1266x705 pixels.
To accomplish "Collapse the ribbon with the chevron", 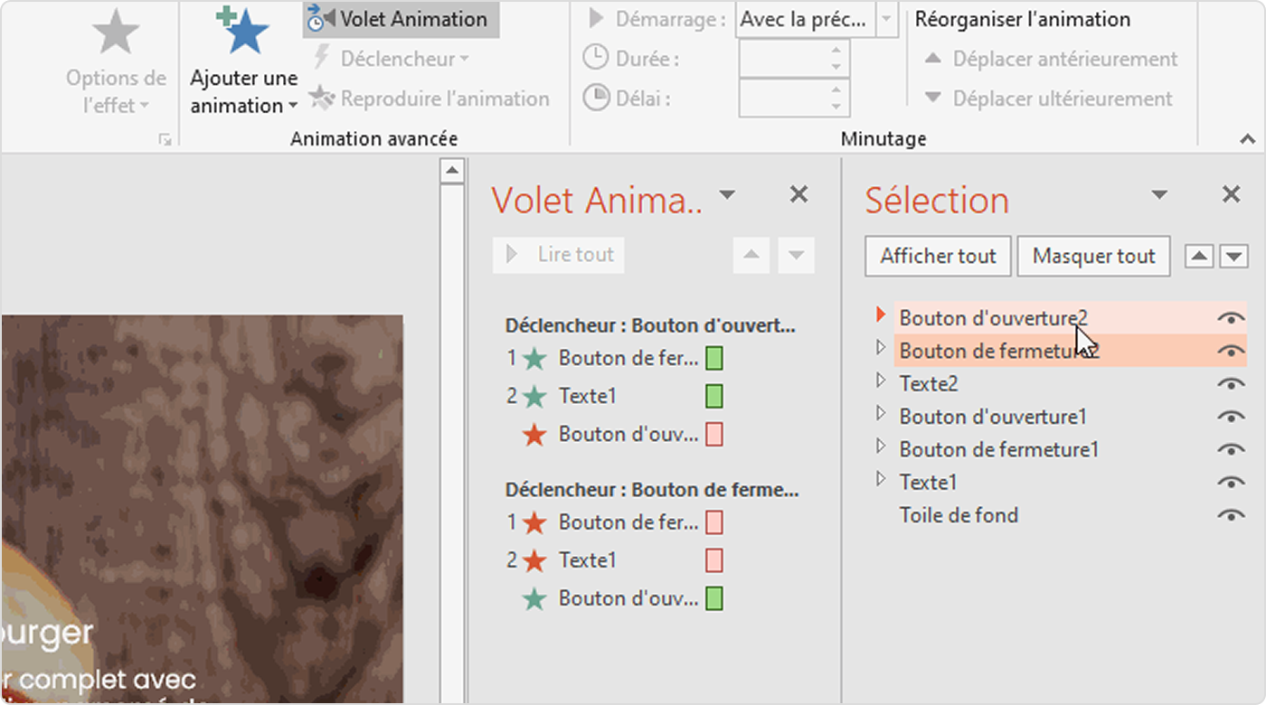I will click(1247, 139).
